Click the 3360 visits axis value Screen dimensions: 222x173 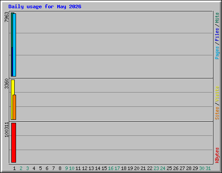click(7, 83)
